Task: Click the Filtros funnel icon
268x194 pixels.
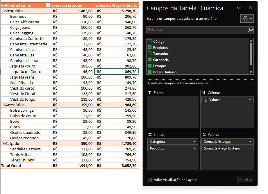Action: pos(150,92)
